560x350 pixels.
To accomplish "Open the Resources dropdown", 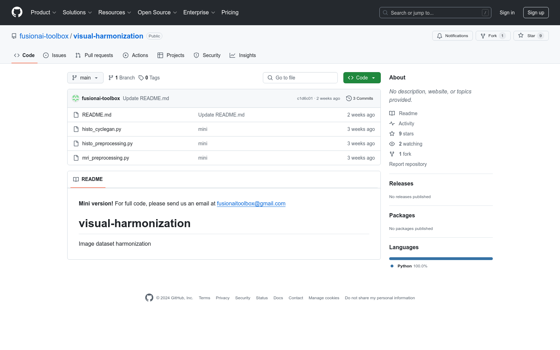I will pos(115,12).
